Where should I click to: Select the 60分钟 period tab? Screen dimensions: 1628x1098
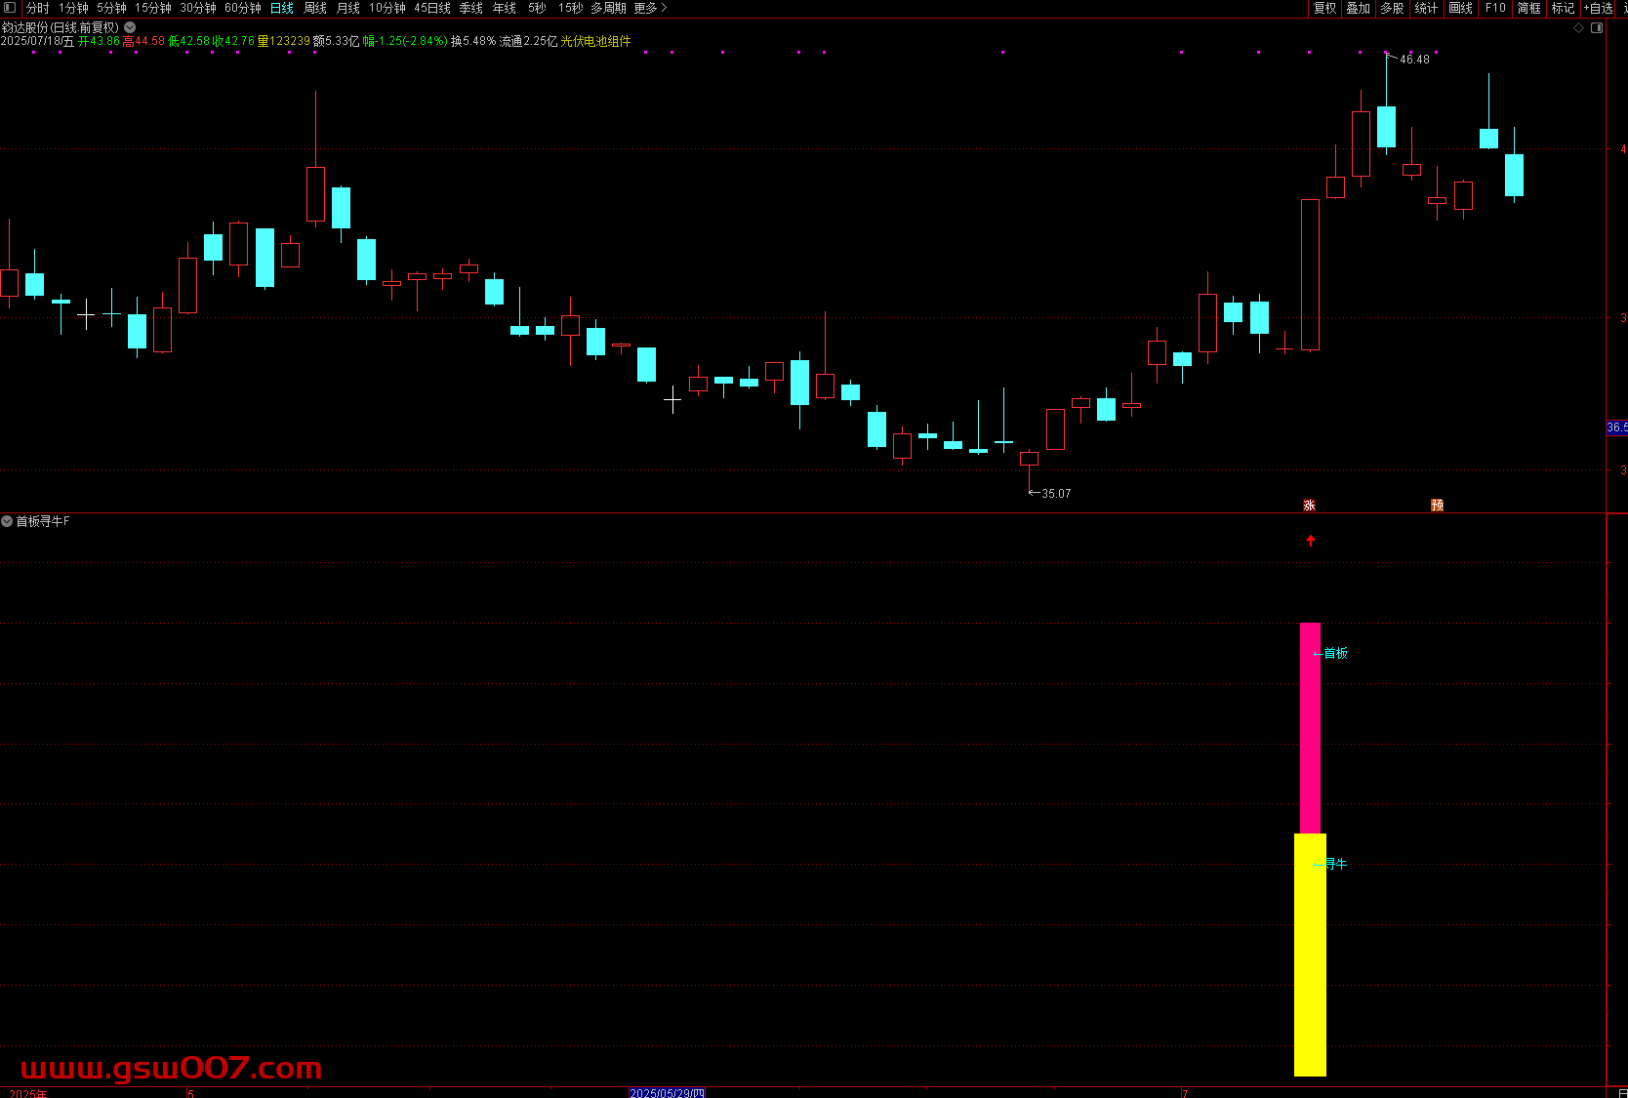click(243, 8)
